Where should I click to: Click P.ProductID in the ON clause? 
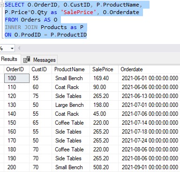68,35
